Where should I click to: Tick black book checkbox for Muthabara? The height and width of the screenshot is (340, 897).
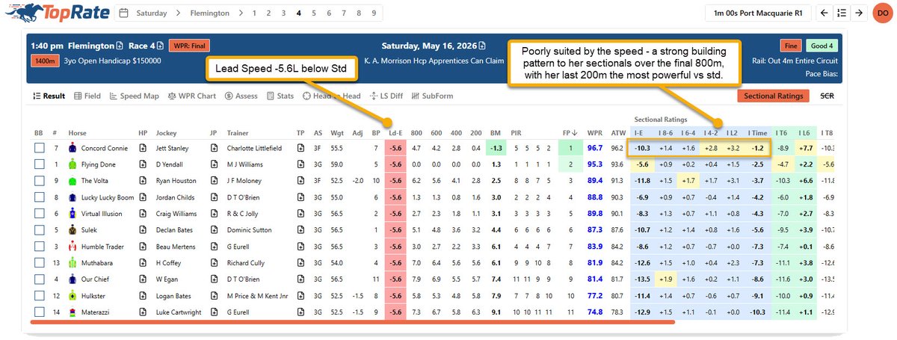click(39, 262)
